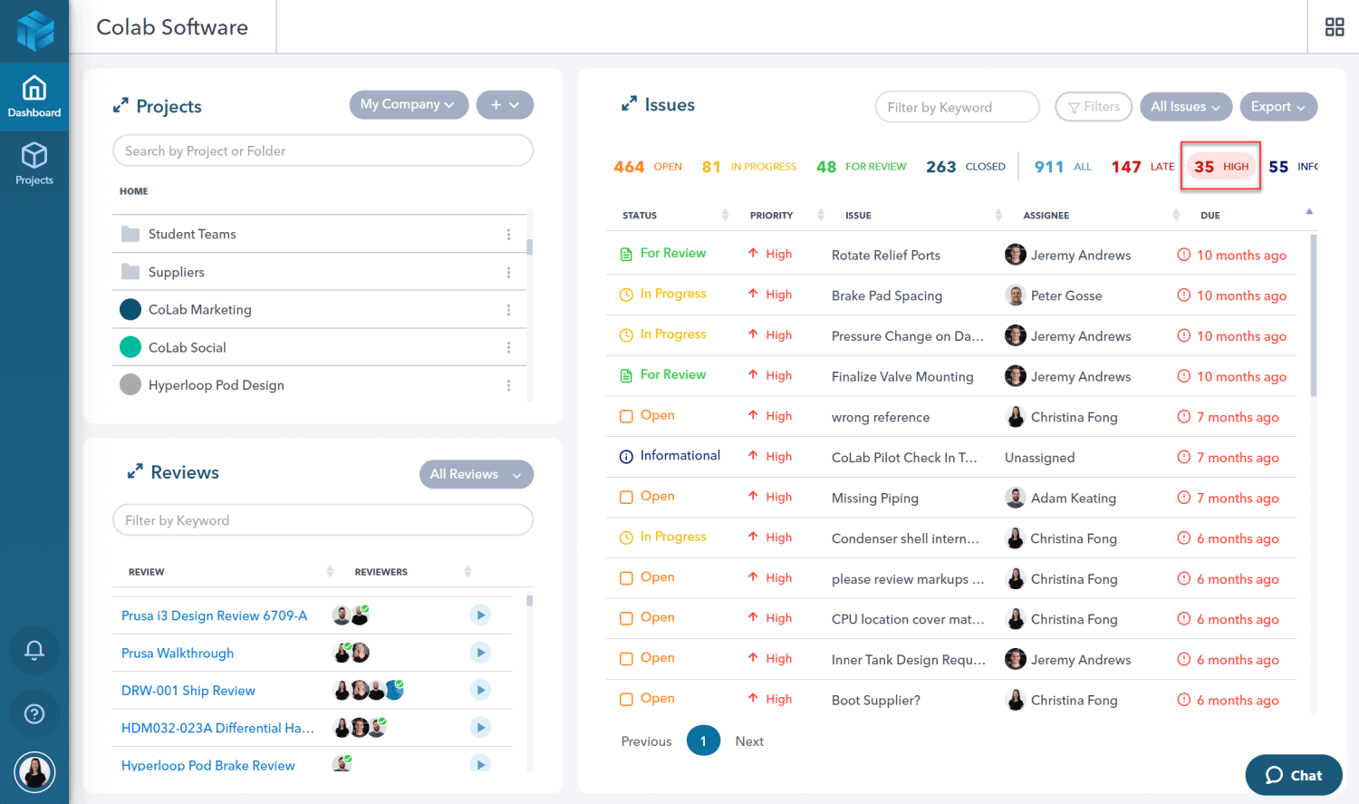Click the Open status box for wrong reference
This screenshot has width=1359, height=804.
[x=626, y=416]
